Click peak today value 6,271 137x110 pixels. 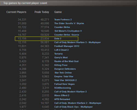[45, 80]
